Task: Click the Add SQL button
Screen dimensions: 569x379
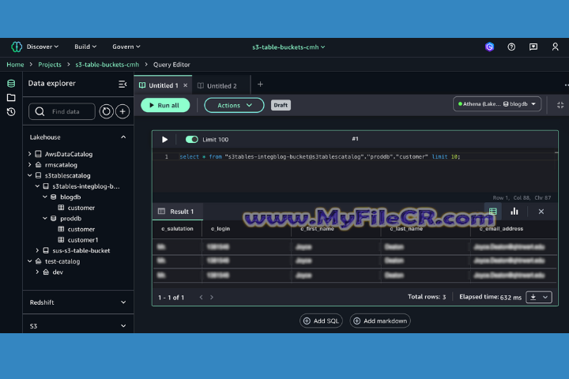Action: pyautogui.click(x=321, y=321)
